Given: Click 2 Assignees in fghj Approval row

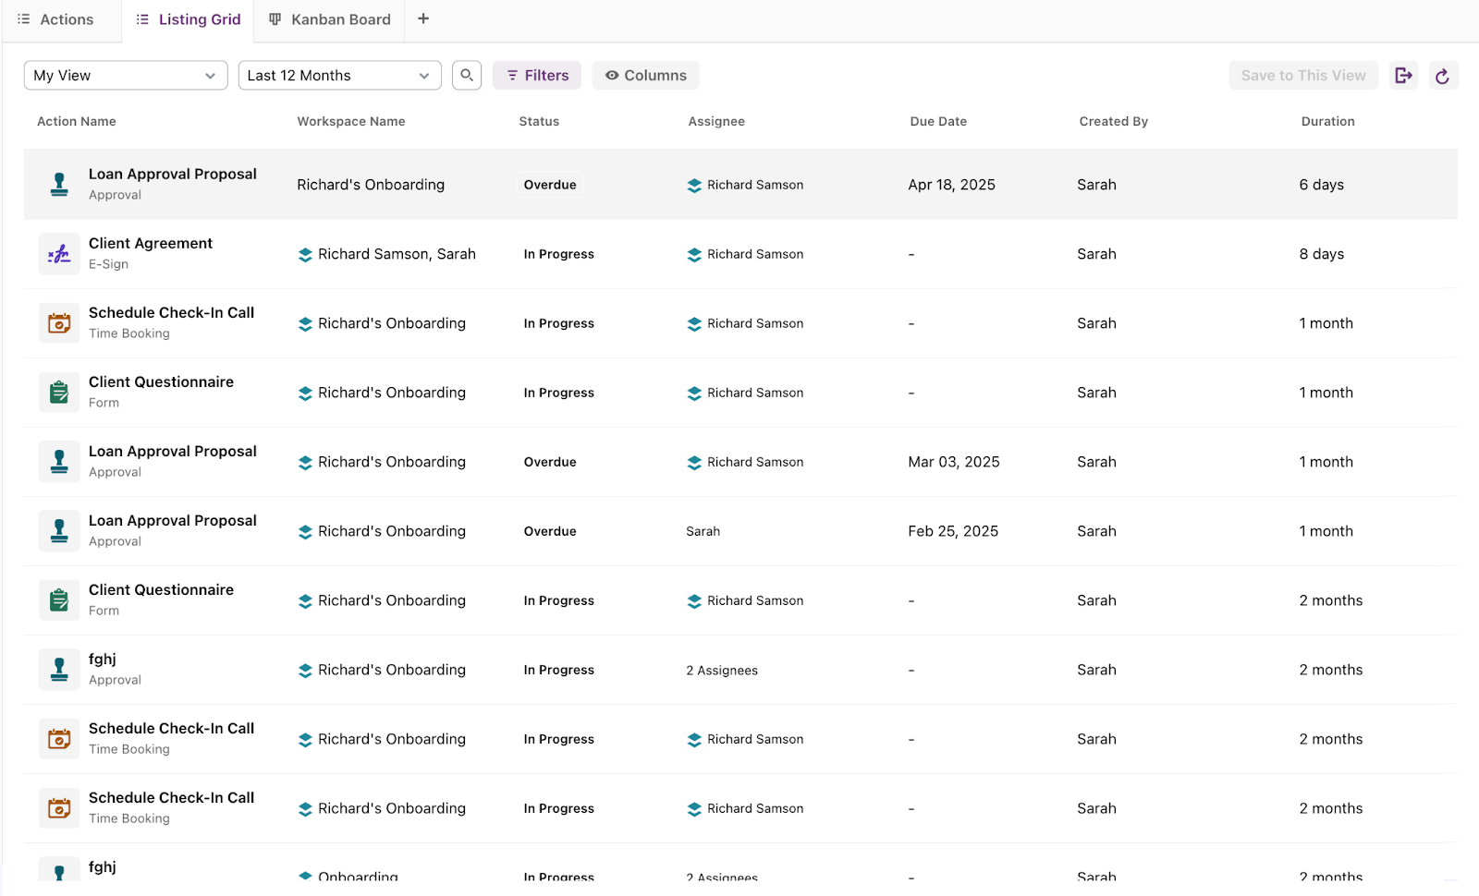Looking at the screenshot, I should 722,671.
